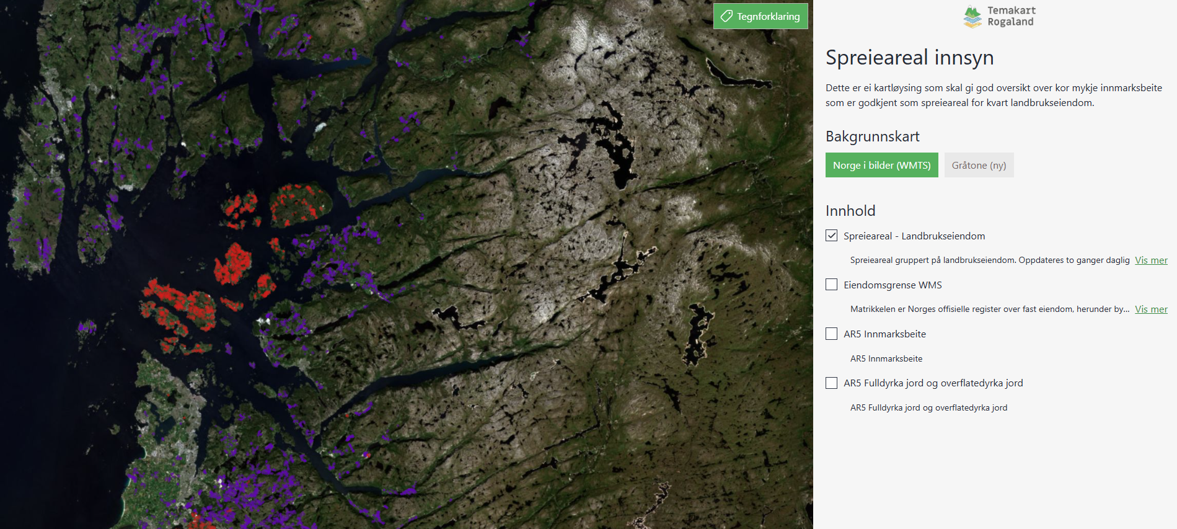1177x529 pixels.
Task: Click the Innhold heading
Action: [850, 211]
